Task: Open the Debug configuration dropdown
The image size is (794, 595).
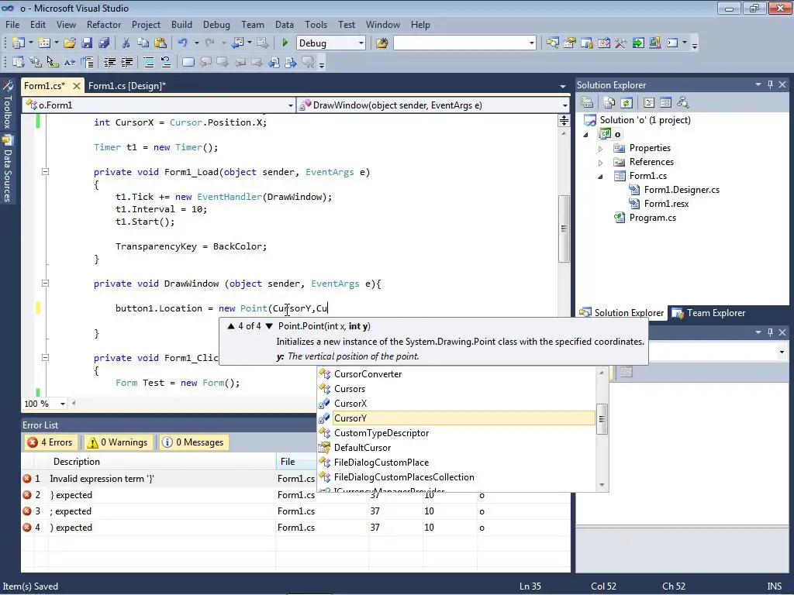Action: (x=361, y=43)
